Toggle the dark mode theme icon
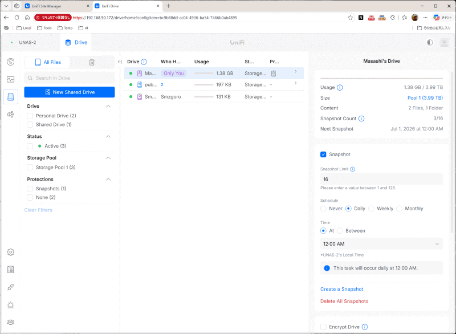Screen dimensions: 456x334 coord(430,42)
